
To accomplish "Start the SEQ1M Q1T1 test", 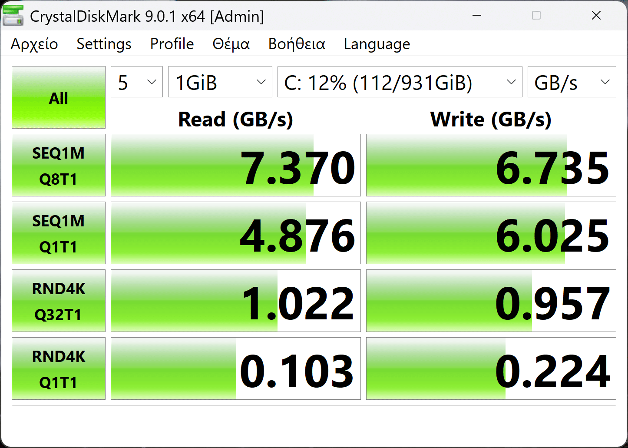I will pos(59,233).
